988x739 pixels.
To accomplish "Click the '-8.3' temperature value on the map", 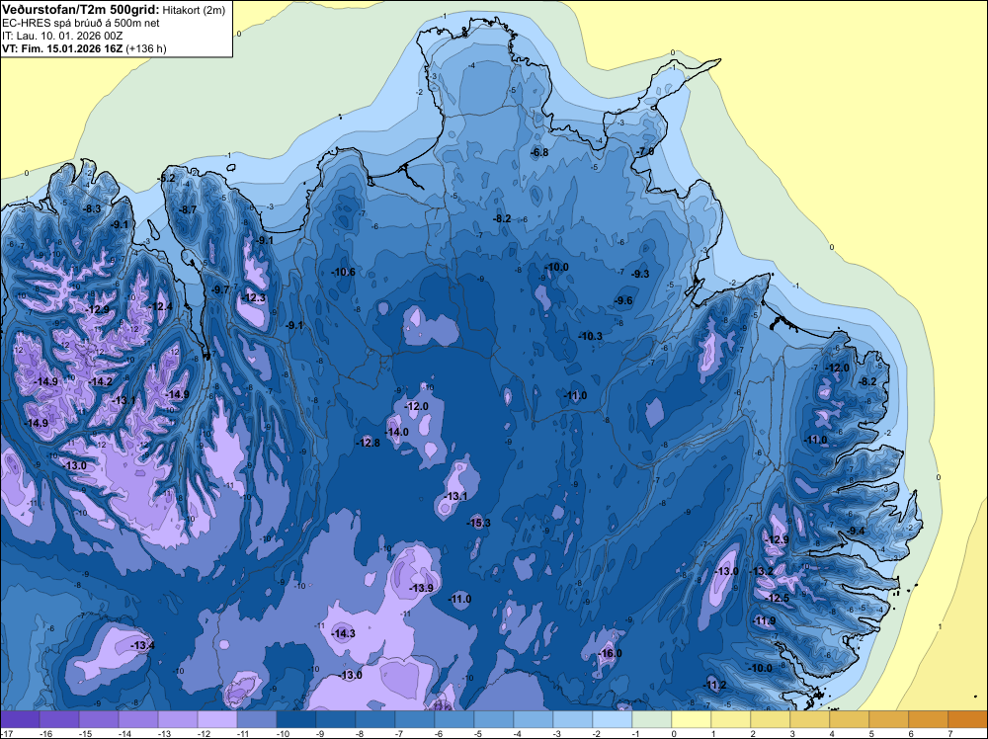I will pyautogui.click(x=92, y=209).
